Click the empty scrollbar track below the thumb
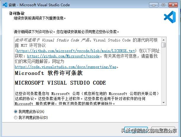This screenshot has width=181, height=137. tap(164, 77)
